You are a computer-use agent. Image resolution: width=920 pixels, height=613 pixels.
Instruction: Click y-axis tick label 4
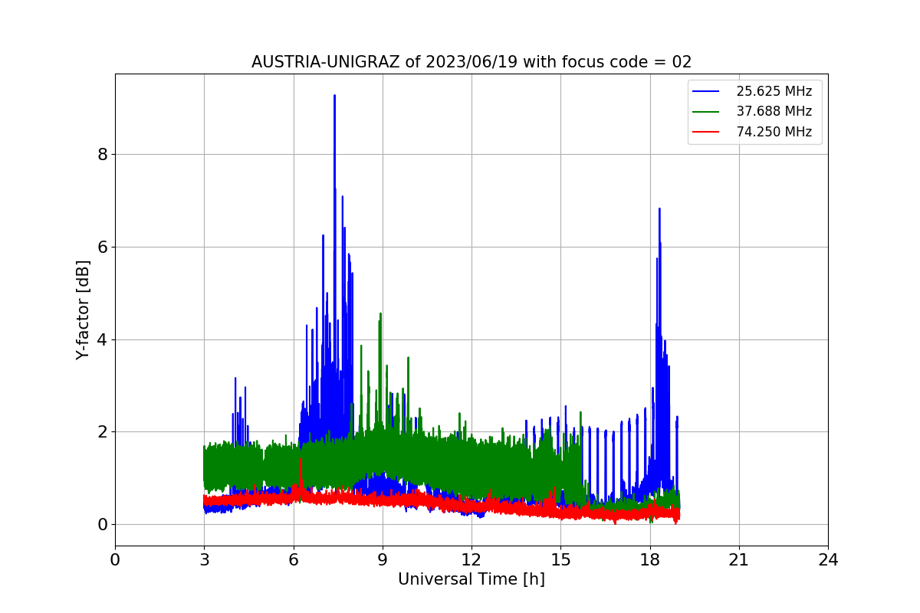(101, 339)
